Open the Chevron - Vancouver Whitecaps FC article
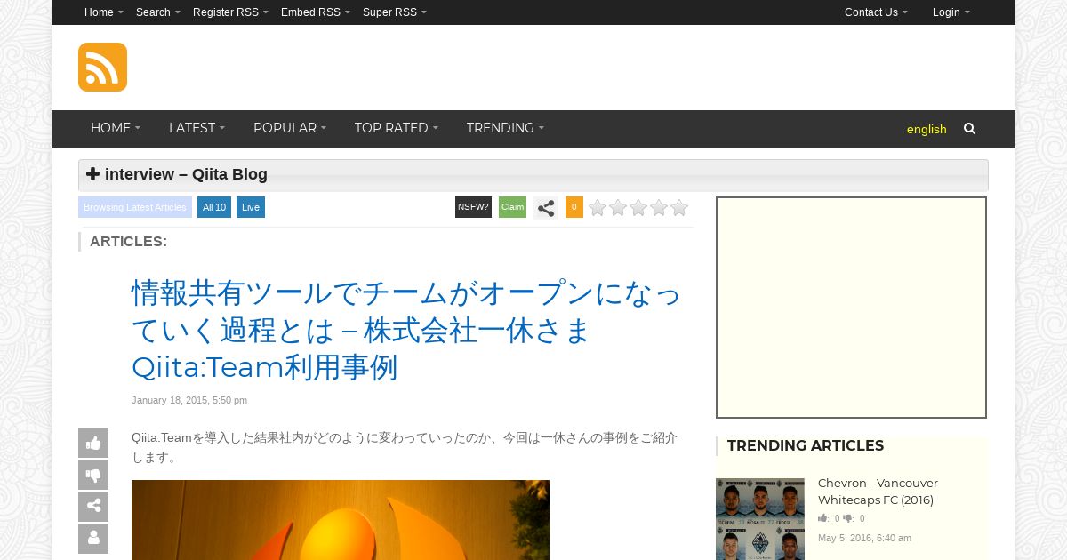This screenshot has height=560, width=1067. [878, 492]
